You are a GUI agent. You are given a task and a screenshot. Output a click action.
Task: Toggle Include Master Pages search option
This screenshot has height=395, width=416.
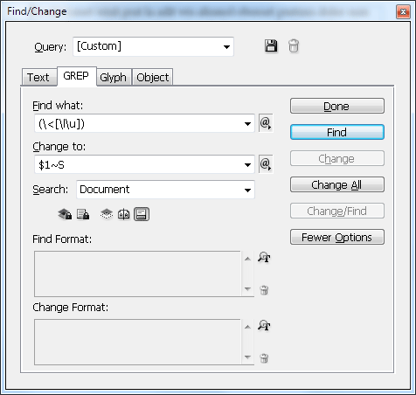[x=124, y=214]
